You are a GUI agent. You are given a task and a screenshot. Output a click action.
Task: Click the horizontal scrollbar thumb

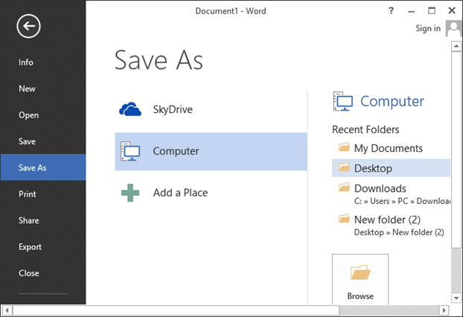coord(176,310)
